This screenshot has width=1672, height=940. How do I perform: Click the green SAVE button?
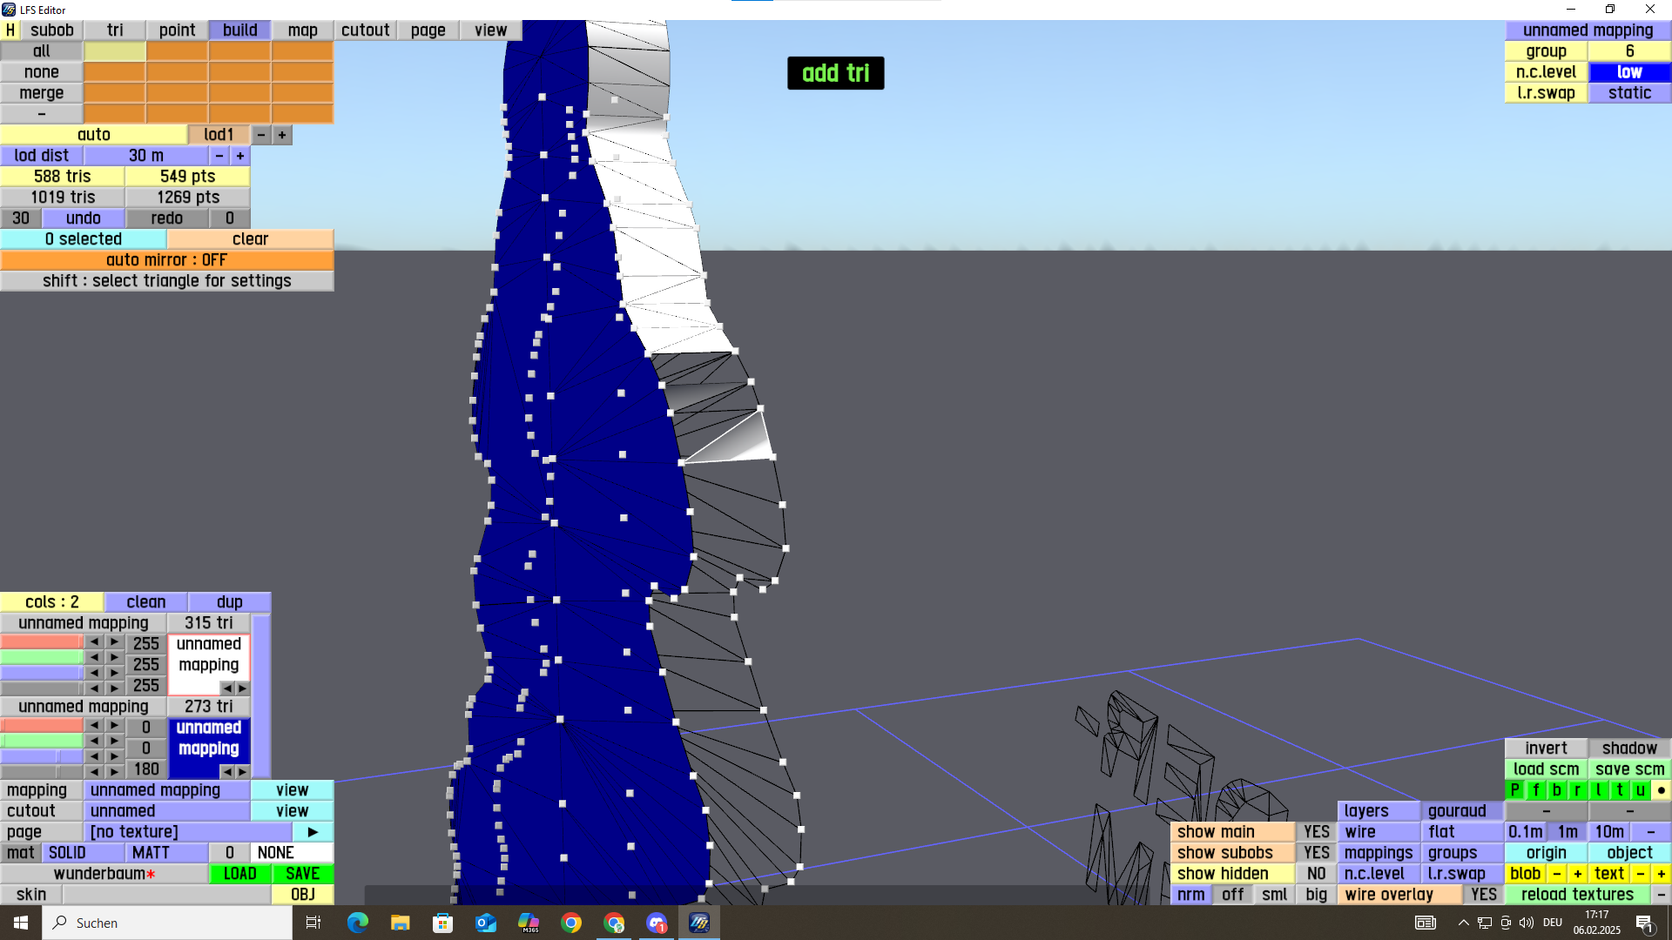tap(302, 874)
